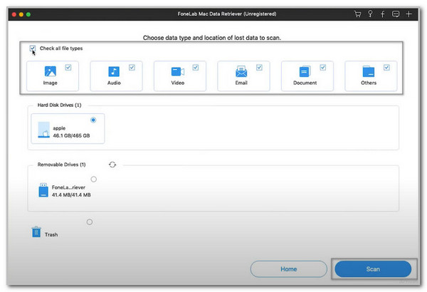Refresh the Removable Drives list

[x=112, y=165]
